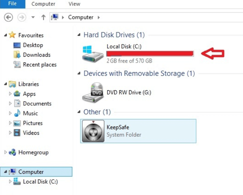Open the KeepSafe system folder icon

click(93, 131)
